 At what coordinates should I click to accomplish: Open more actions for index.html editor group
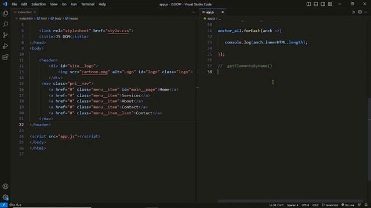[x=194, y=12]
